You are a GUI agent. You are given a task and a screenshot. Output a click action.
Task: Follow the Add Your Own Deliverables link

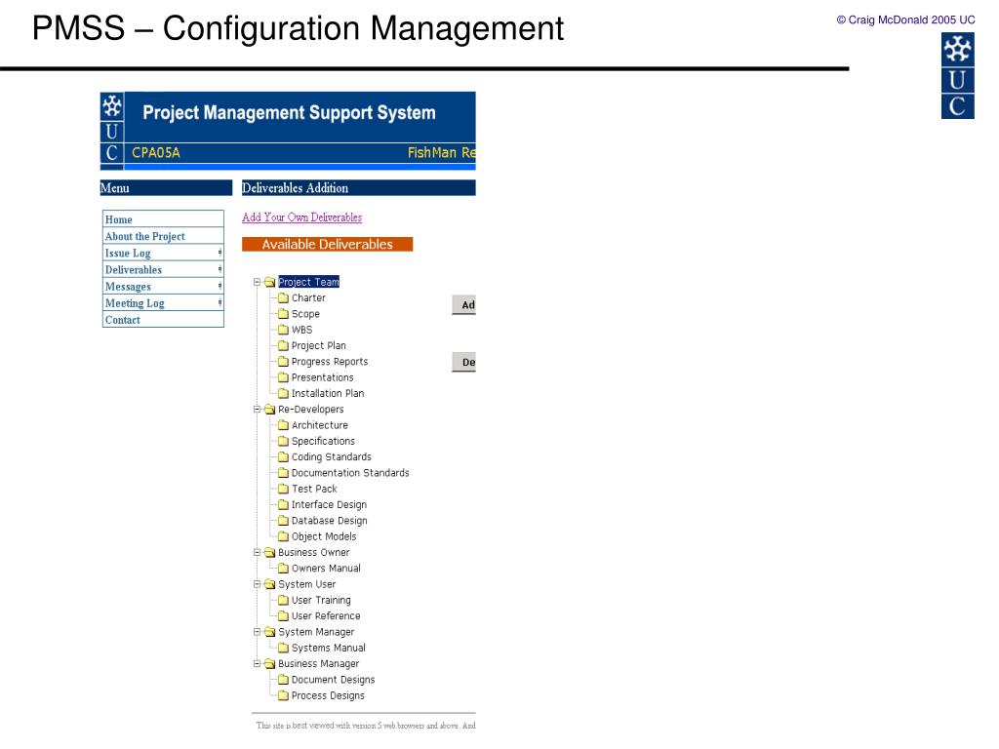click(x=302, y=217)
